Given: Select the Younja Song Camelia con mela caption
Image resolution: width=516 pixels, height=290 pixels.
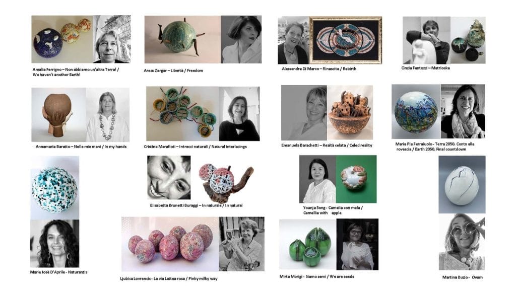Looking at the screenshot, I should [333, 210].
